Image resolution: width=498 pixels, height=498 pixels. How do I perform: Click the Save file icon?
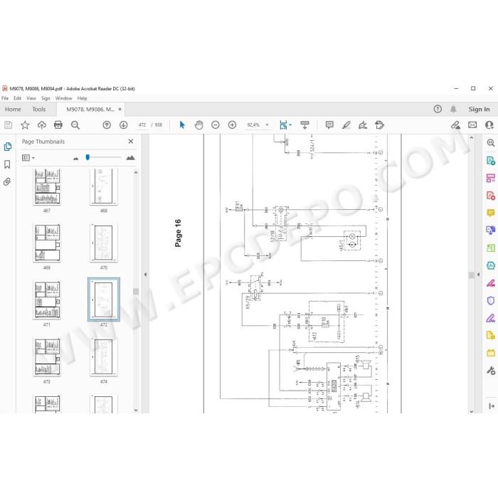click(9, 125)
